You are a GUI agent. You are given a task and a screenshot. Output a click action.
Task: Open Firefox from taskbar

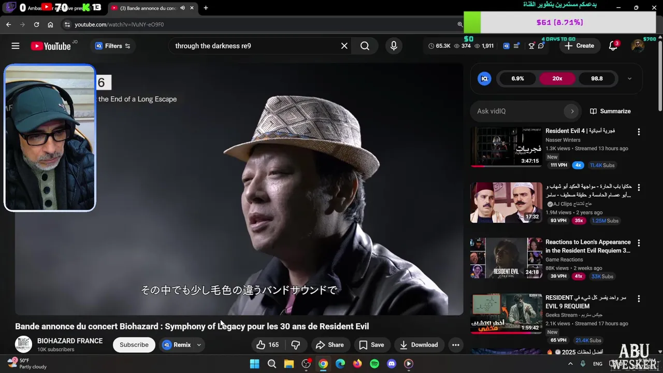click(357, 364)
